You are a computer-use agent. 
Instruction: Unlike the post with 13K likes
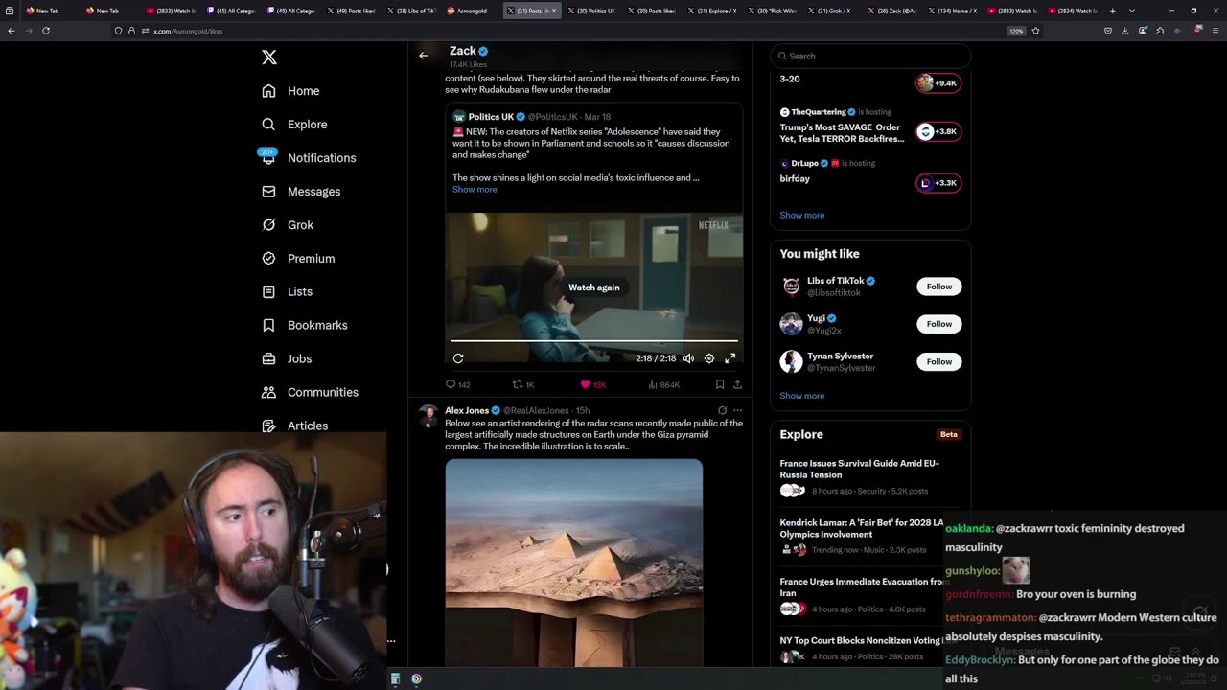click(593, 384)
